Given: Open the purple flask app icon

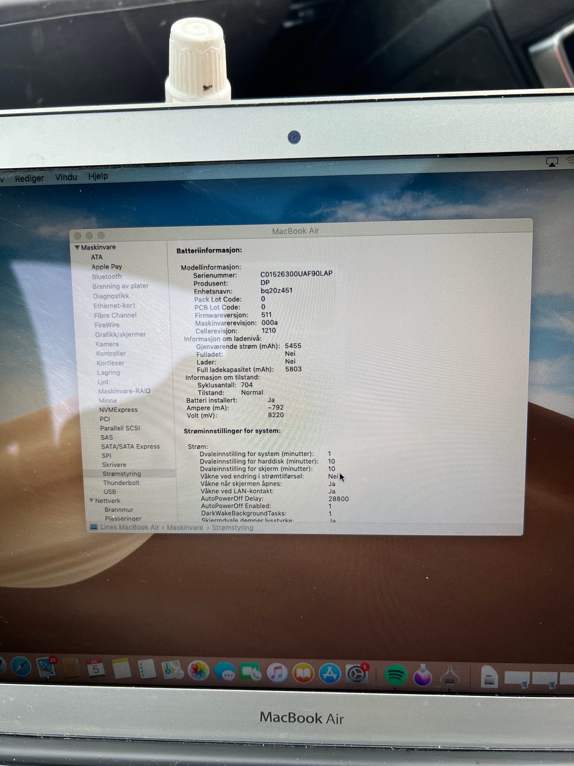Looking at the screenshot, I should click(423, 676).
